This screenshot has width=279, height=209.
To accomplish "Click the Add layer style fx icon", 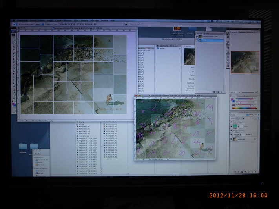I will 239,172.
